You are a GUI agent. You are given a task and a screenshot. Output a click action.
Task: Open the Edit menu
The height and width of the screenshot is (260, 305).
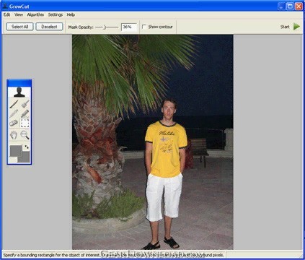pyautogui.click(x=6, y=14)
